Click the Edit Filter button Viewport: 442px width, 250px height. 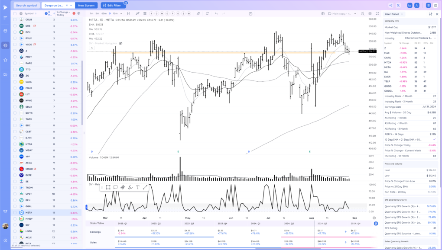[x=114, y=5]
